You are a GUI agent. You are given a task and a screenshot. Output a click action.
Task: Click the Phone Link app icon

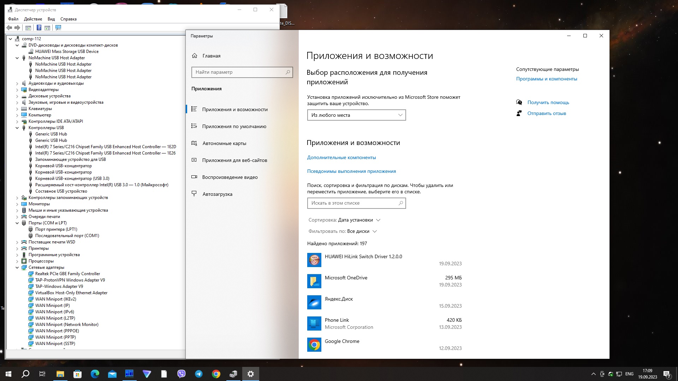pos(314,323)
